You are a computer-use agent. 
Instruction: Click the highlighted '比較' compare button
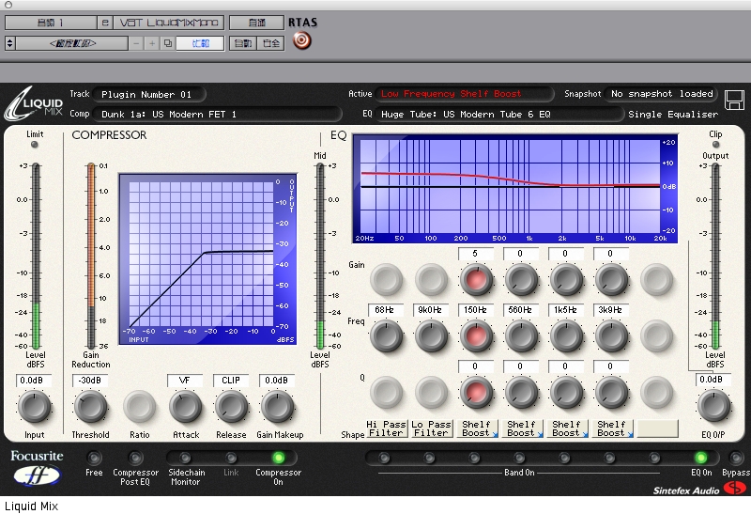click(x=200, y=43)
